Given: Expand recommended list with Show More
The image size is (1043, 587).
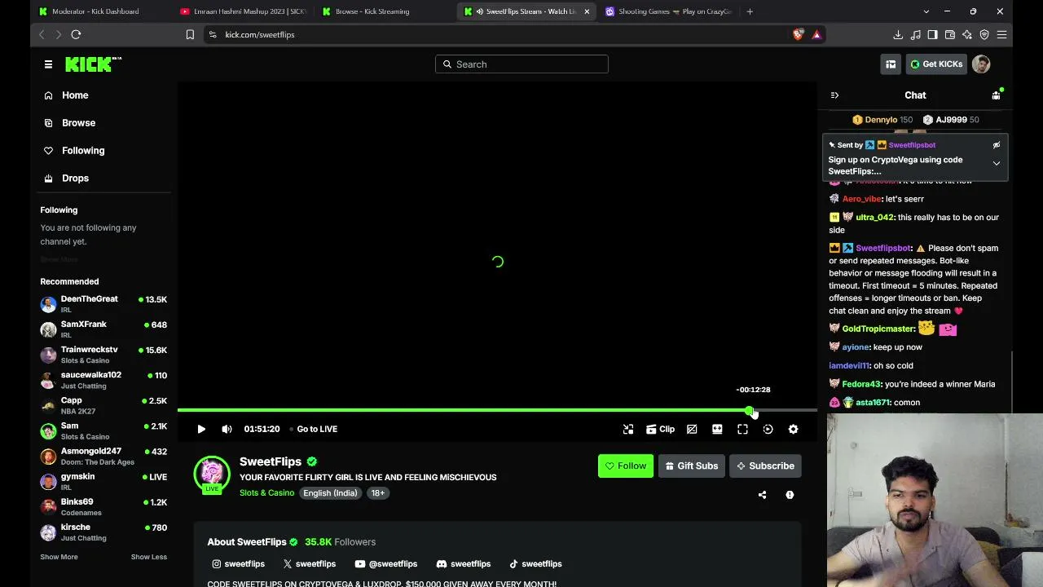Looking at the screenshot, I should 59,557.
